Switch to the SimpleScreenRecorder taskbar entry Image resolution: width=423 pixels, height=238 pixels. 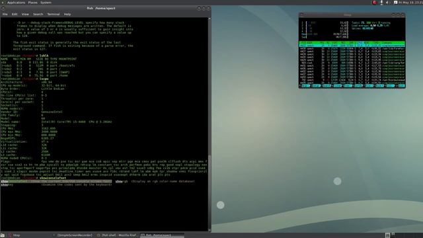point(73,235)
